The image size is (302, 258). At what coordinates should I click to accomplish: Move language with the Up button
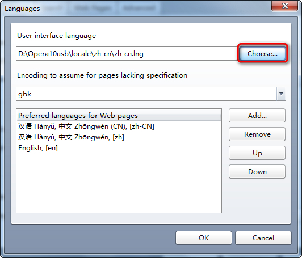(257, 153)
